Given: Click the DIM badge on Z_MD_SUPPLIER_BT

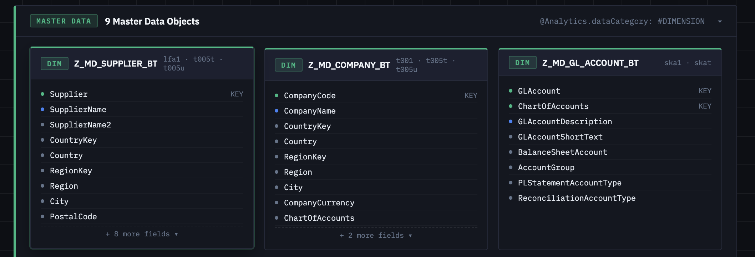Looking at the screenshot, I should tap(54, 63).
